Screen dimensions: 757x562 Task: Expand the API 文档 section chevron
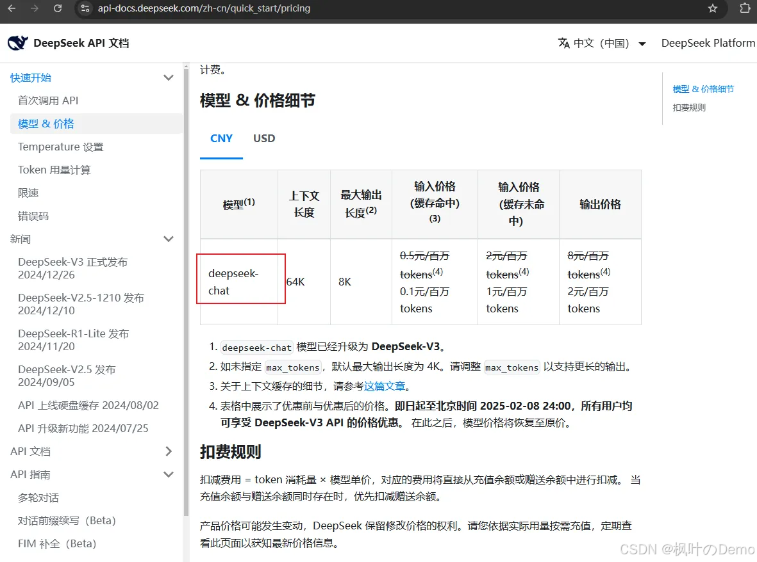point(169,451)
